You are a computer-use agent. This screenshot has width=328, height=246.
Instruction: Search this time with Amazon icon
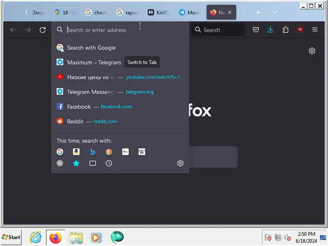76,152
